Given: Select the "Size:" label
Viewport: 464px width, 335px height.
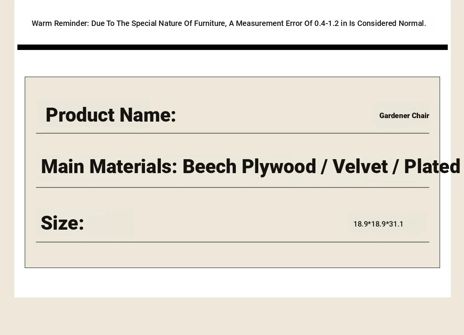Looking at the screenshot, I should click(x=62, y=223).
